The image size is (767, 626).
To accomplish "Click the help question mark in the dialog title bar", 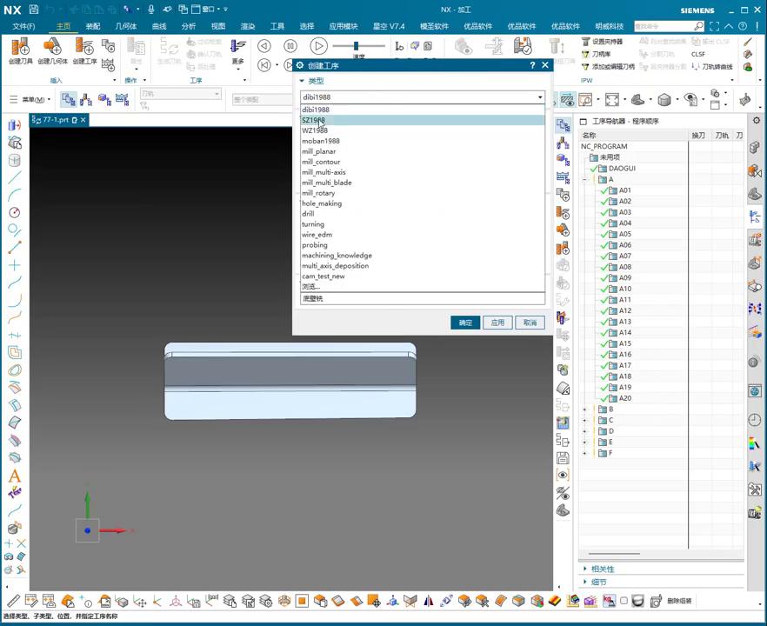I will 532,65.
